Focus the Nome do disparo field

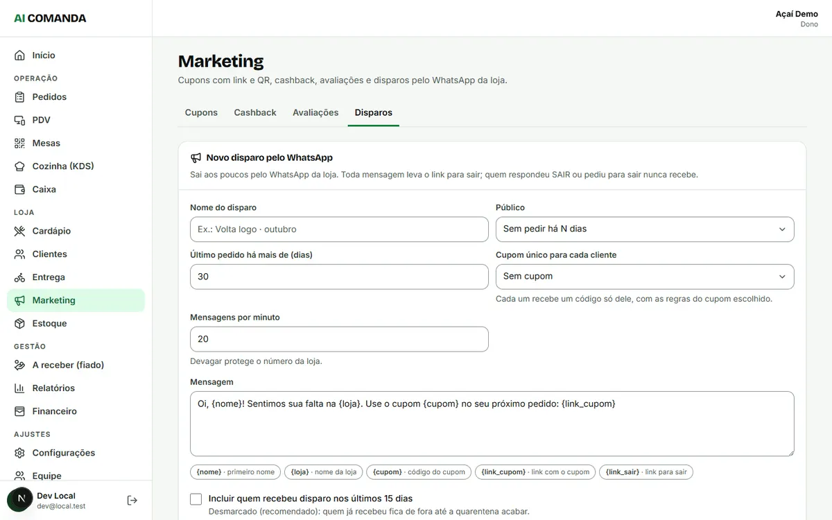point(339,229)
